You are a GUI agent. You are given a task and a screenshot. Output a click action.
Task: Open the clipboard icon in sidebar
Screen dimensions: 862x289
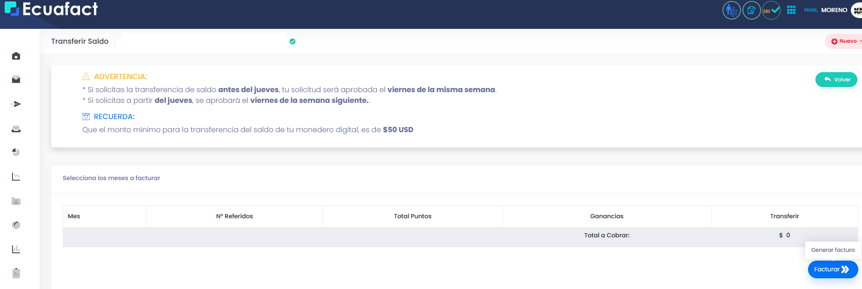click(16, 273)
